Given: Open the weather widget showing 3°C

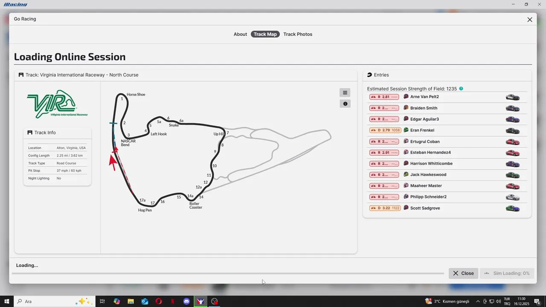Looking at the screenshot, I should coord(447,301).
